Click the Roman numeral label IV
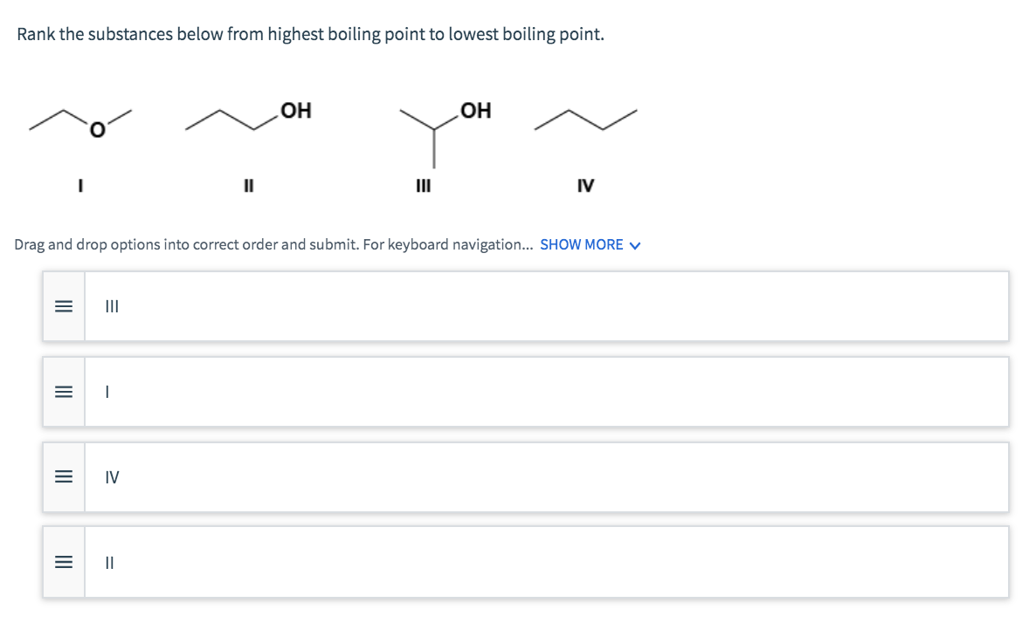 click(585, 186)
